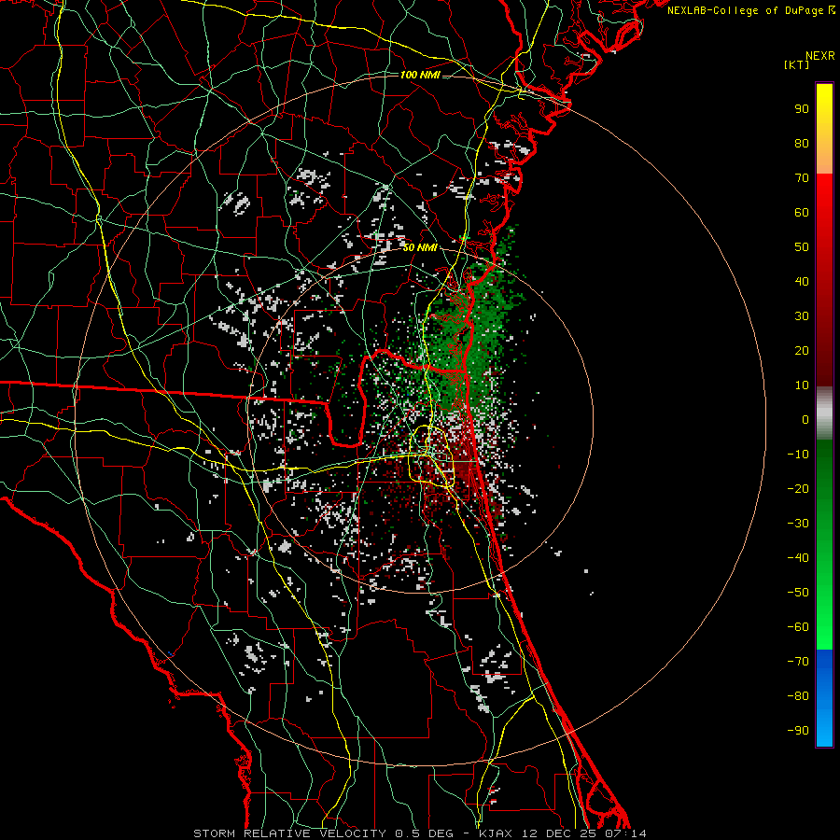Click the -40 value on the velocity scale
840x840 pixels.
pyautogui.click(x=798, y=558)
